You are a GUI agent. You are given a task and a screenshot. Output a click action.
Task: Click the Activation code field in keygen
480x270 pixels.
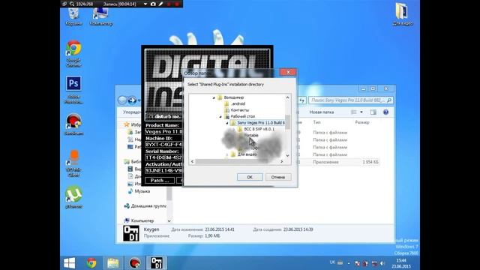[164, 170]
